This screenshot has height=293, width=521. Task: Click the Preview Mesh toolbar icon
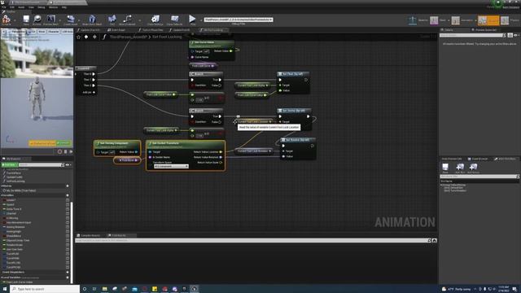(x=50, y=20)
